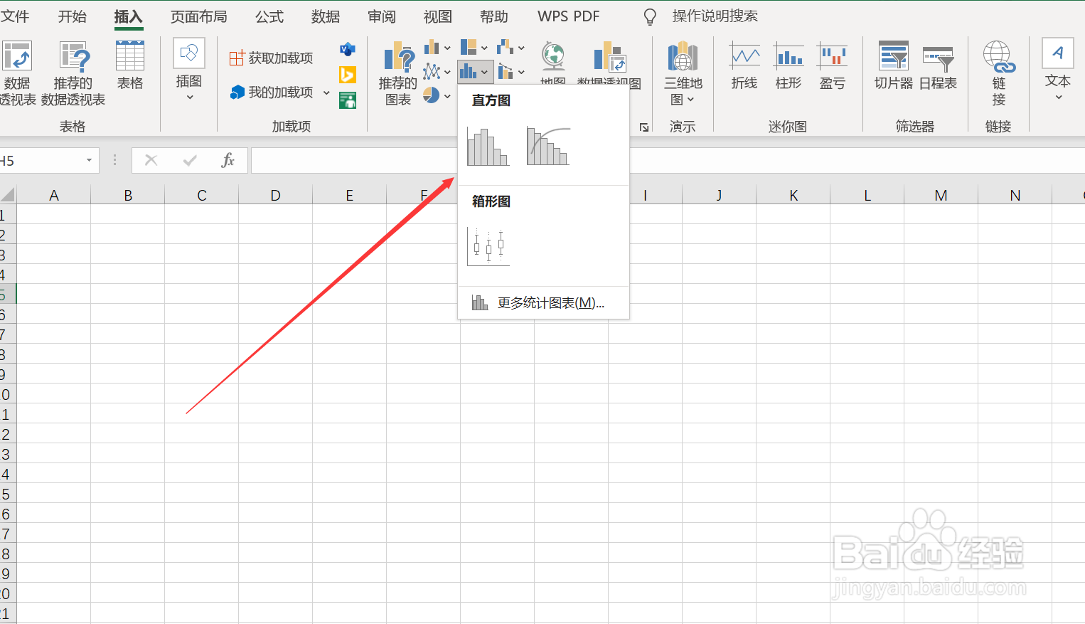Screen dimensions: 1085x624
Task: Click the People Graph add-in icon
Action: pyautogui.click(x=348, y=100)
